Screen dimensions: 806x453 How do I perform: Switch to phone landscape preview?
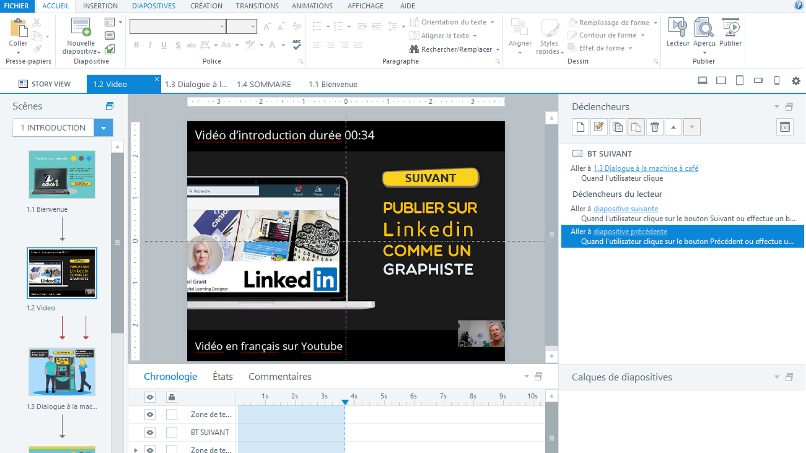[758, 81]
